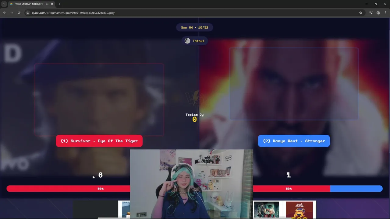Restore down the Chrome window
The width and height of the screenshot is (390, 219).
[376, 4]
